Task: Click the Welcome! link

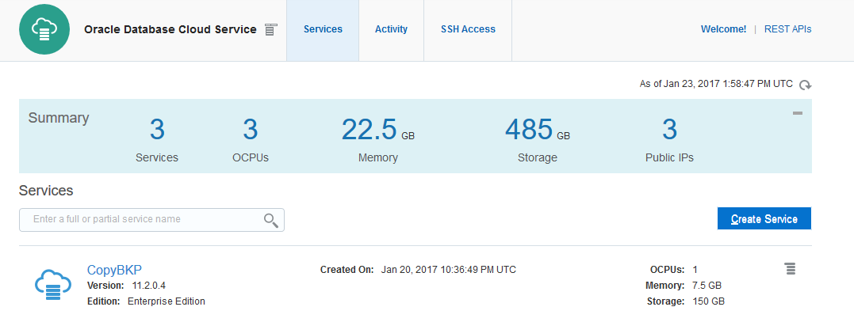Action: (723, 29)
